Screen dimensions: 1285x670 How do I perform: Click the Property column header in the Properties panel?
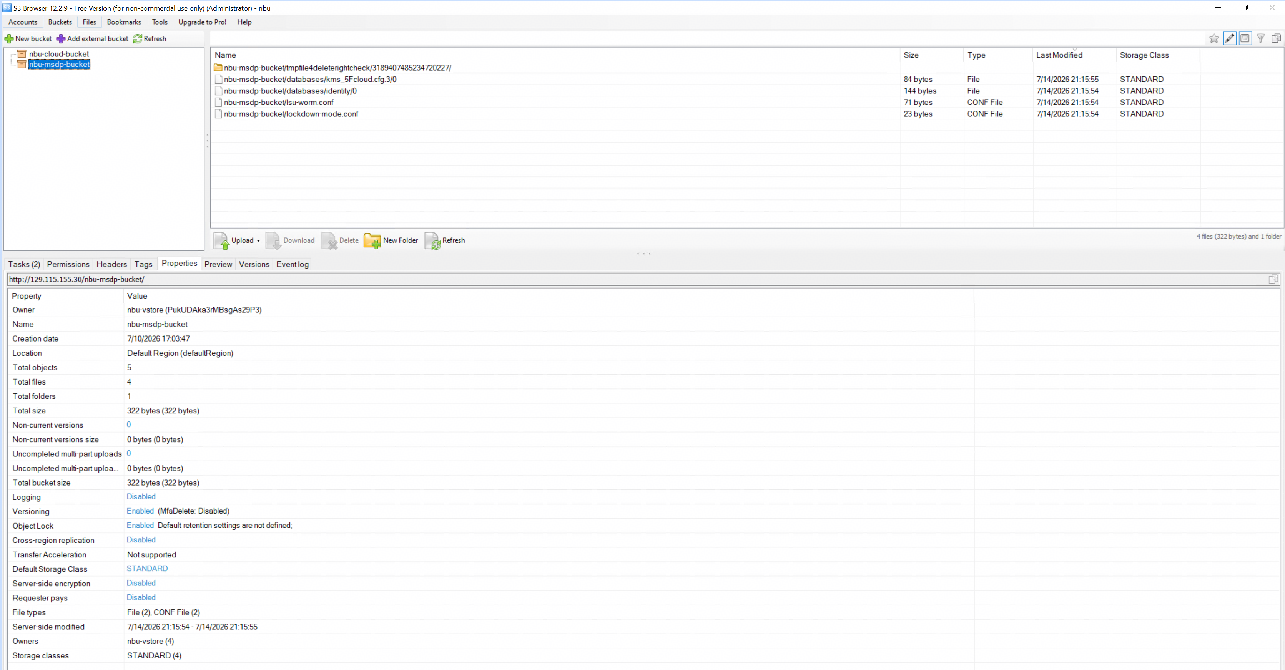66,296
